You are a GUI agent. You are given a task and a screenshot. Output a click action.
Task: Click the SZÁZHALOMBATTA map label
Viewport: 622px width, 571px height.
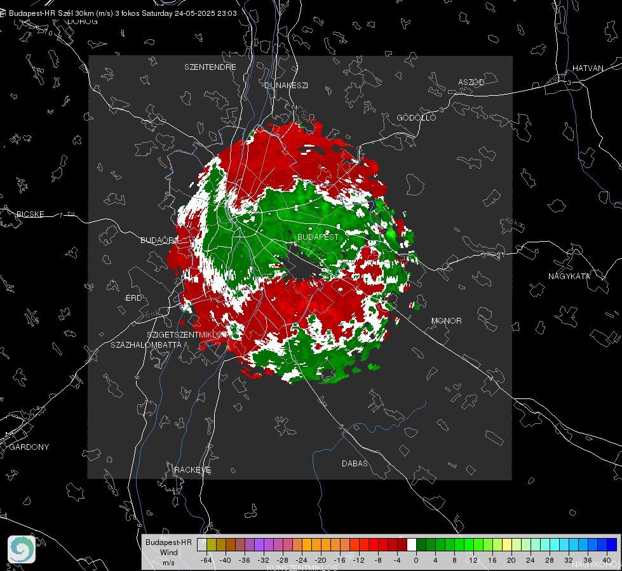(x=146, y=345)
